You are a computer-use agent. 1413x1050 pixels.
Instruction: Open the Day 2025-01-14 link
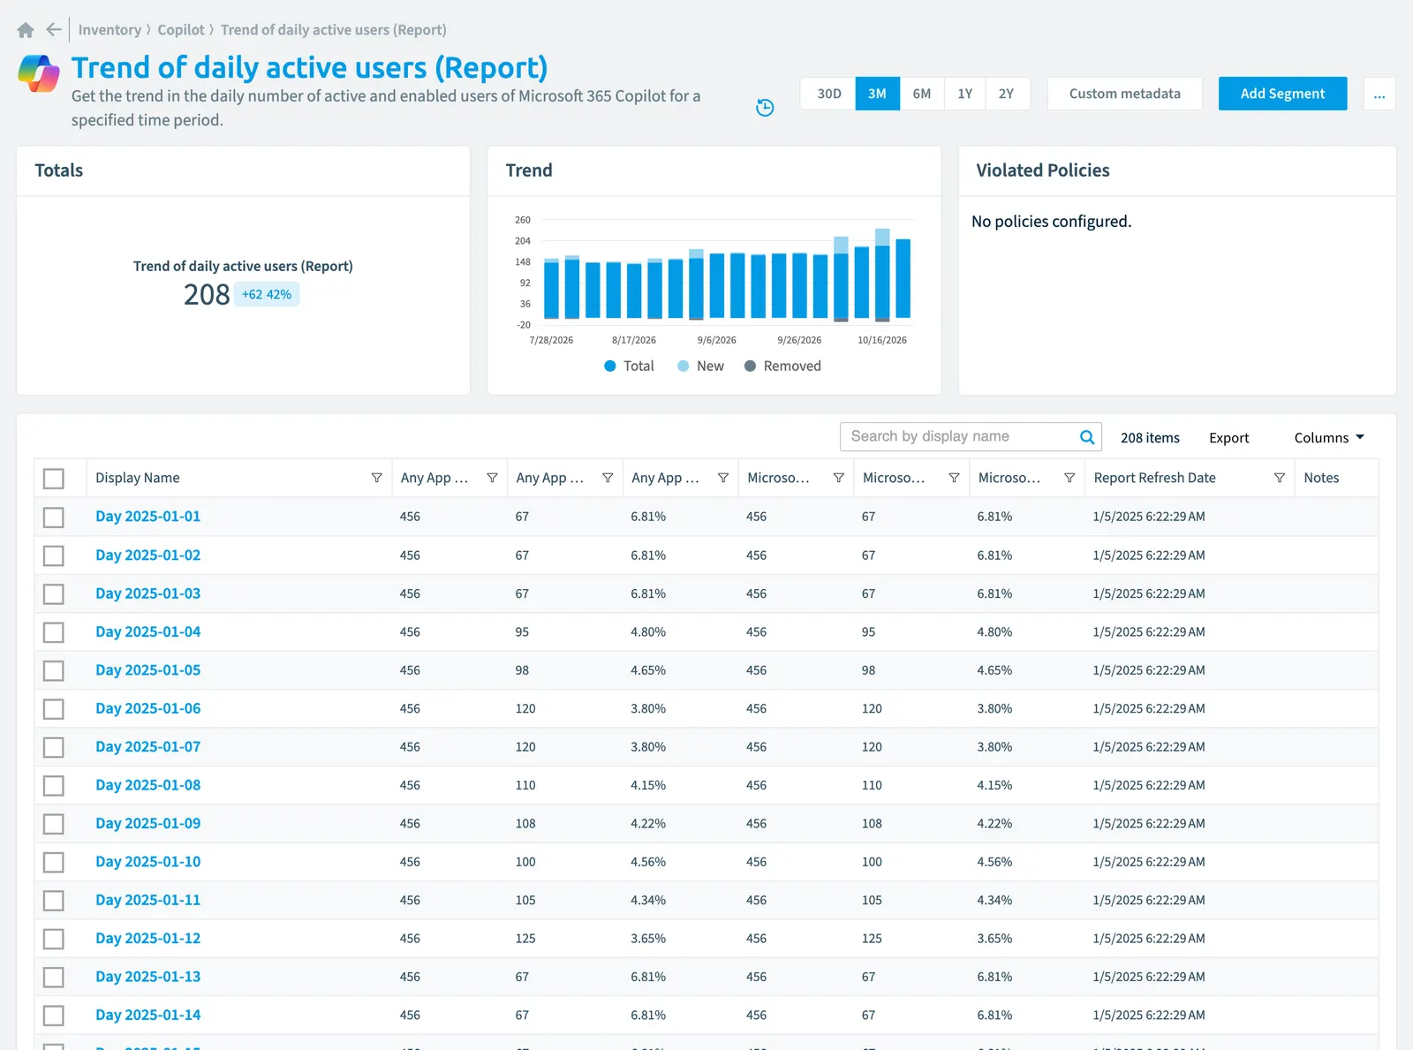[148, 1016]
